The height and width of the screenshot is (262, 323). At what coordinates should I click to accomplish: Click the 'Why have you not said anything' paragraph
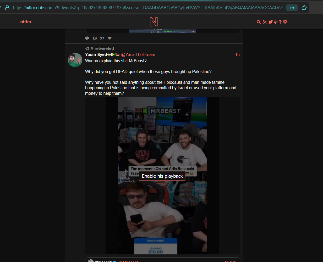click(161, 88)
